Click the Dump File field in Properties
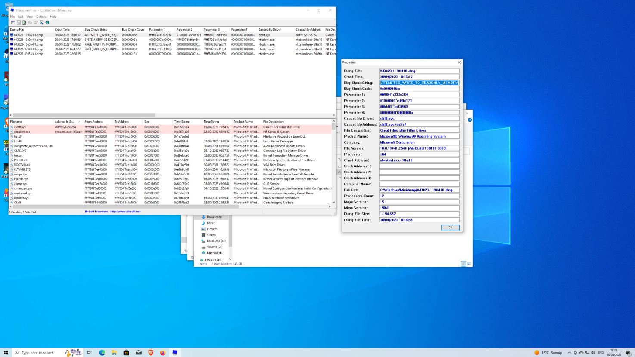Screen dimensions: 635x357 click(419, 71)
